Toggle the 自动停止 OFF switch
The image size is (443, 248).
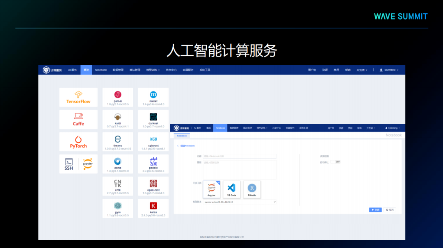point(337,162)
